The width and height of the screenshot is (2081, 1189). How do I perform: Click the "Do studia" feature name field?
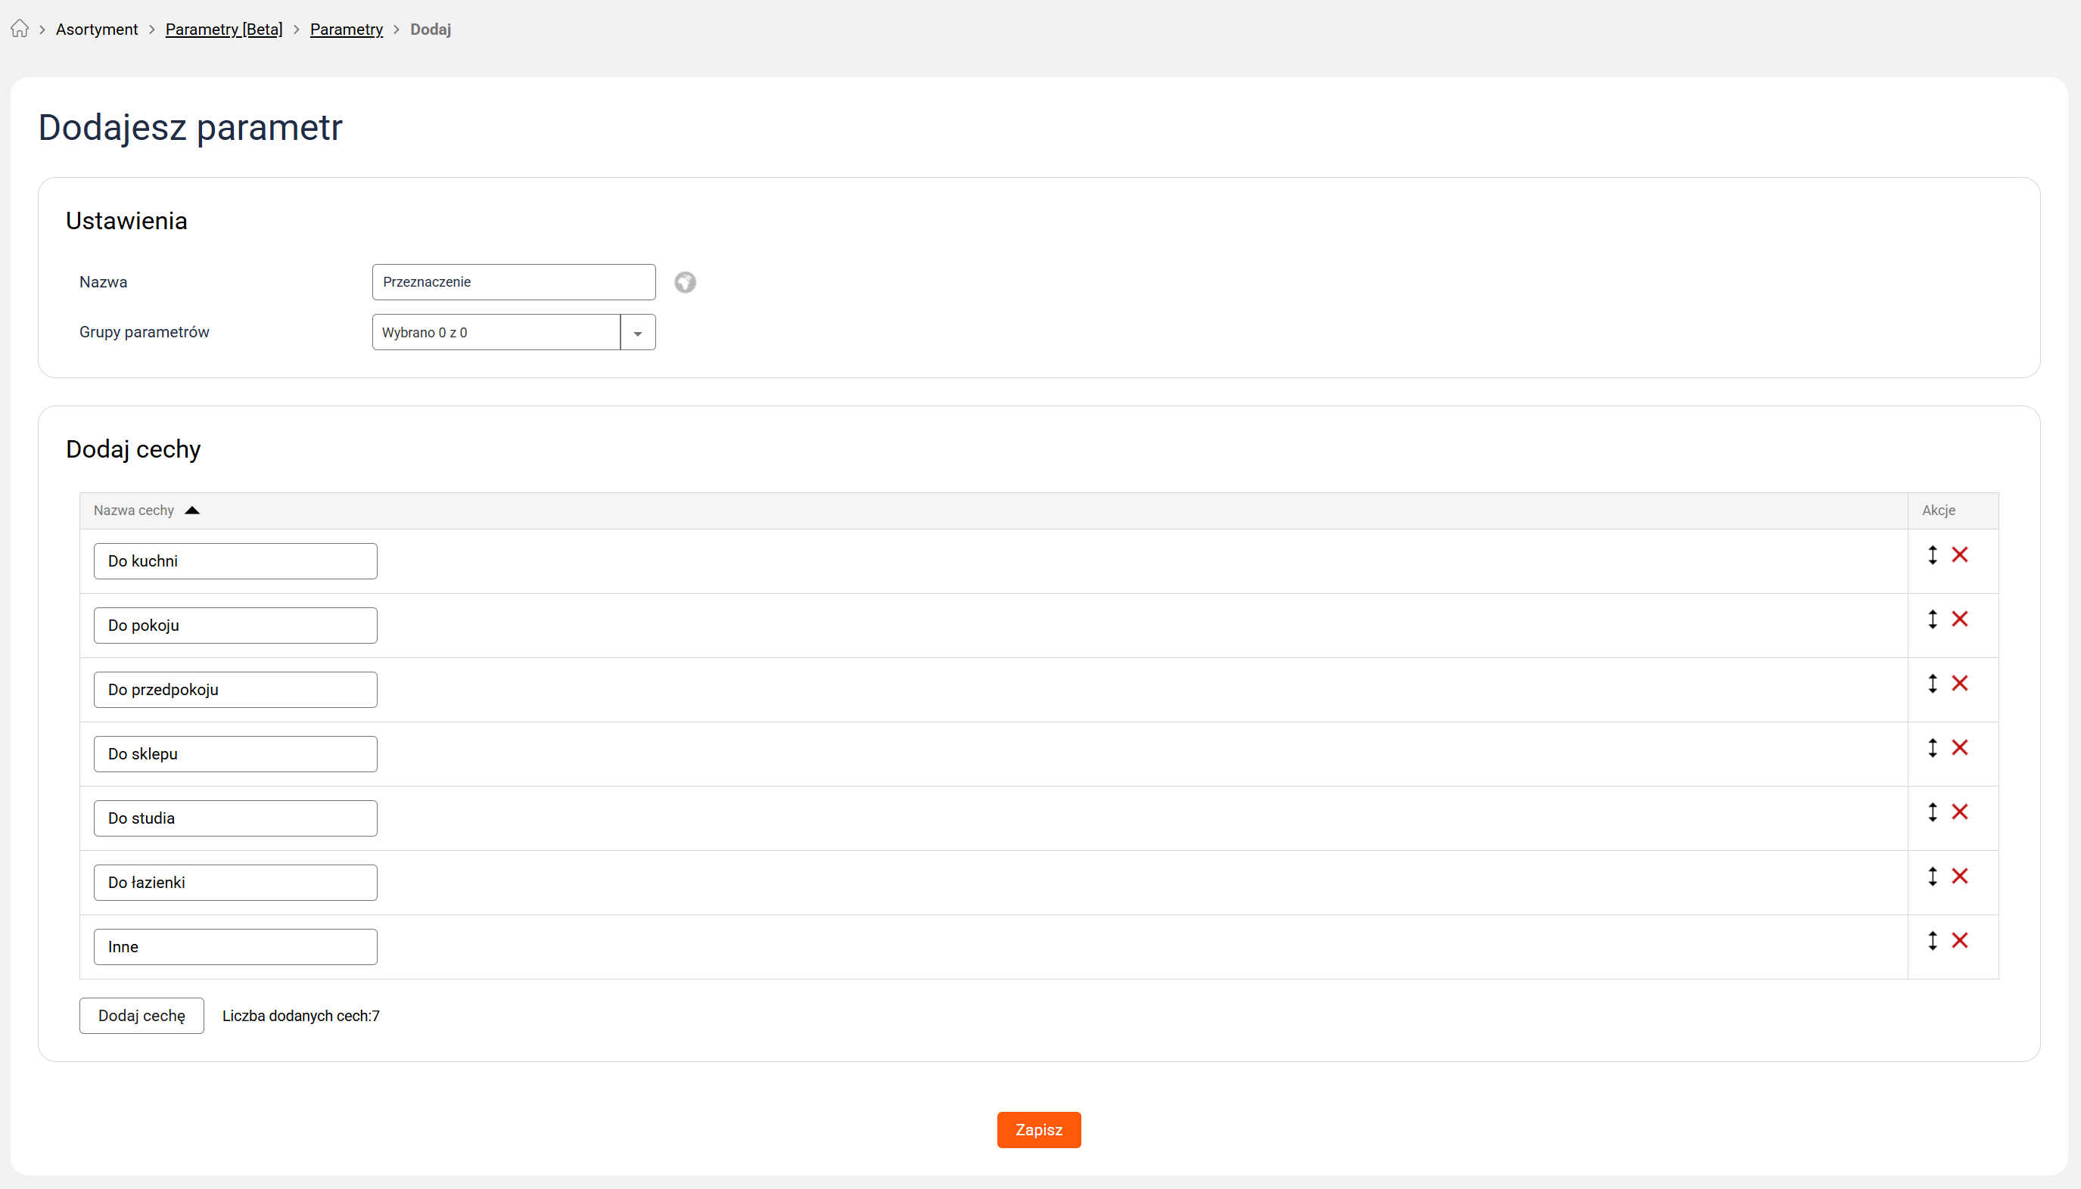point(235,818)
